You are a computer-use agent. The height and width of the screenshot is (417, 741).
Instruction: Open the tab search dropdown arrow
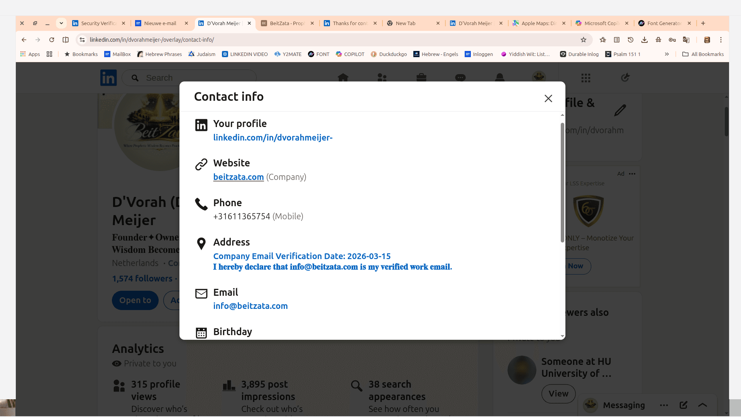(x=61, y=23)
